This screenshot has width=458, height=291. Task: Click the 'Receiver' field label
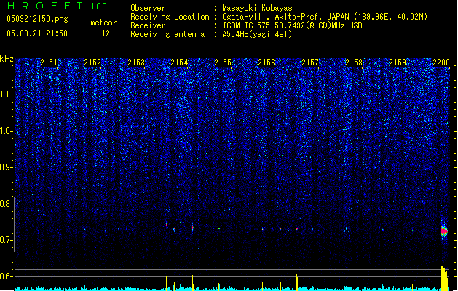pos(148,25)
